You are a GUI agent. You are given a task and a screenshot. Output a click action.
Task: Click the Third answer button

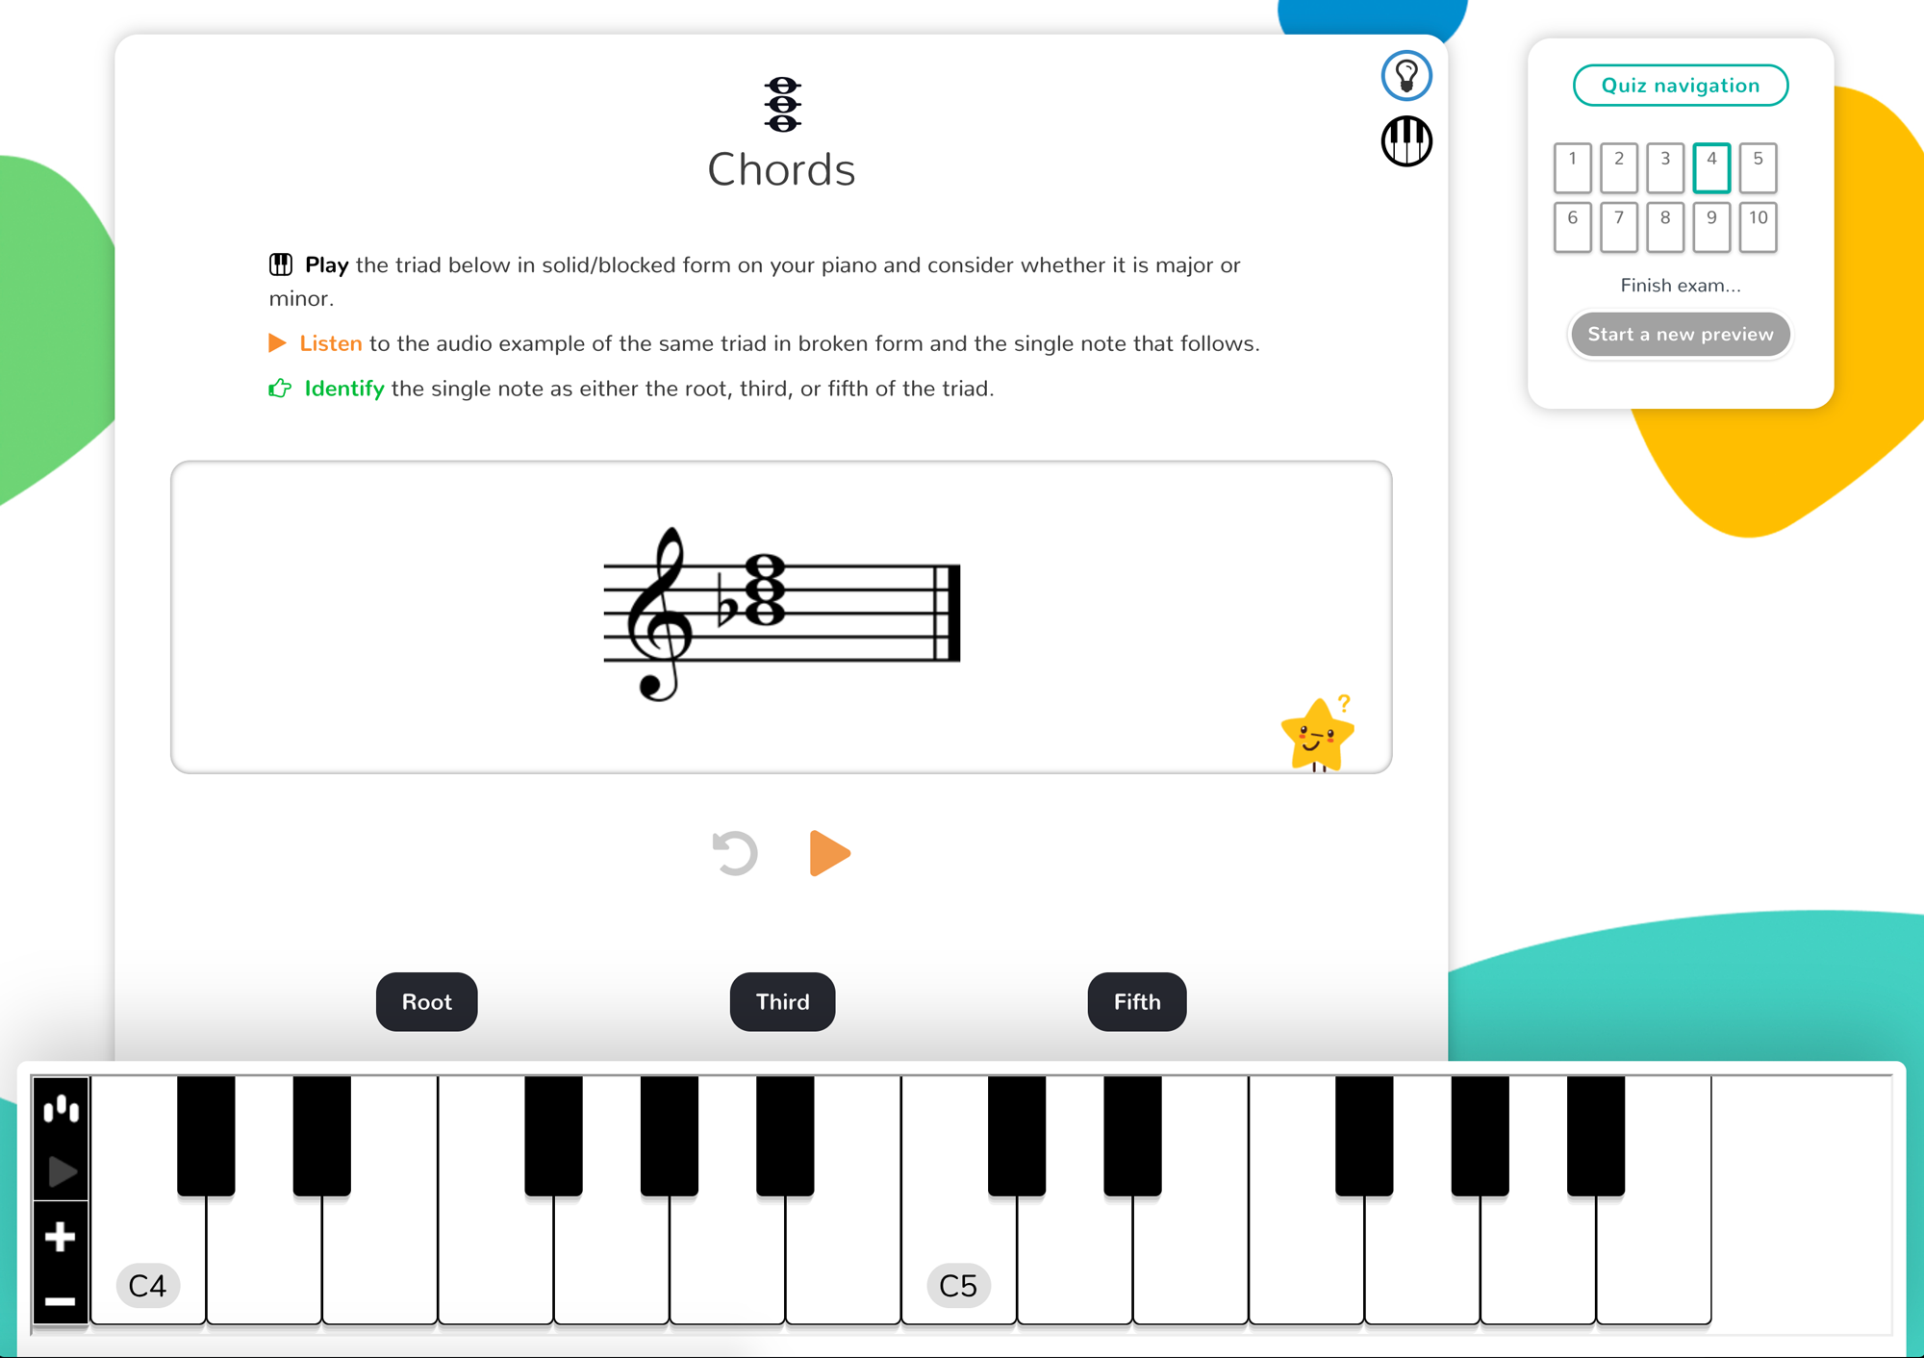pyautogui.click(x=780, y=1001)
